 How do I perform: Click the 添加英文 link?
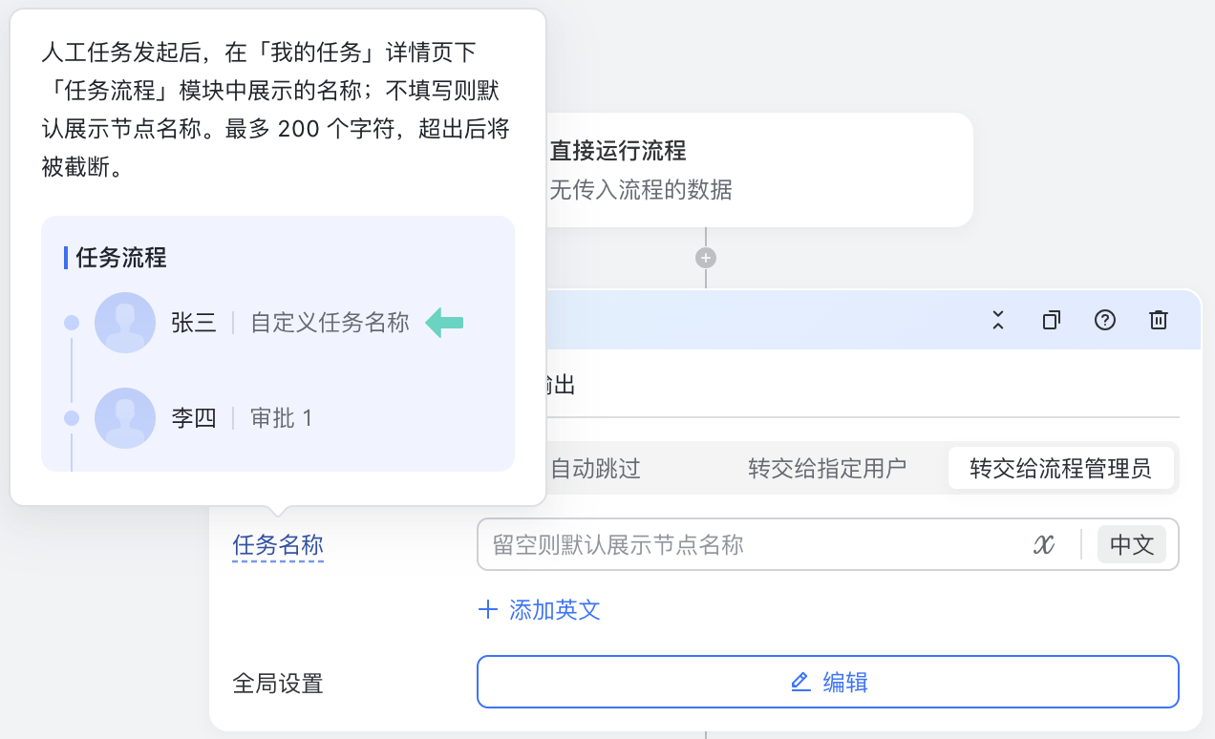[x=554, y=609]
